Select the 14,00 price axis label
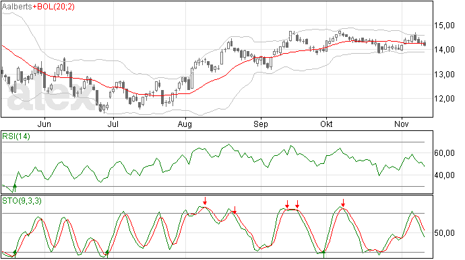 [444, 50]
